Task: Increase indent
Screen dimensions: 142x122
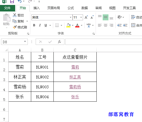Action: pos(125,25)
